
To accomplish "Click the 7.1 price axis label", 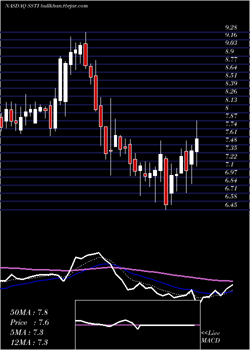I will pyautogui.click(x=229, y=164).
